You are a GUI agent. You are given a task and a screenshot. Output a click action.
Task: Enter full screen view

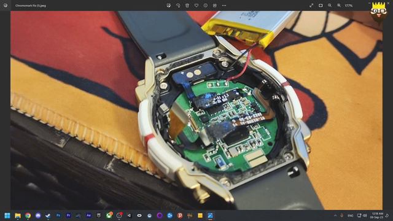pos(311,6)
